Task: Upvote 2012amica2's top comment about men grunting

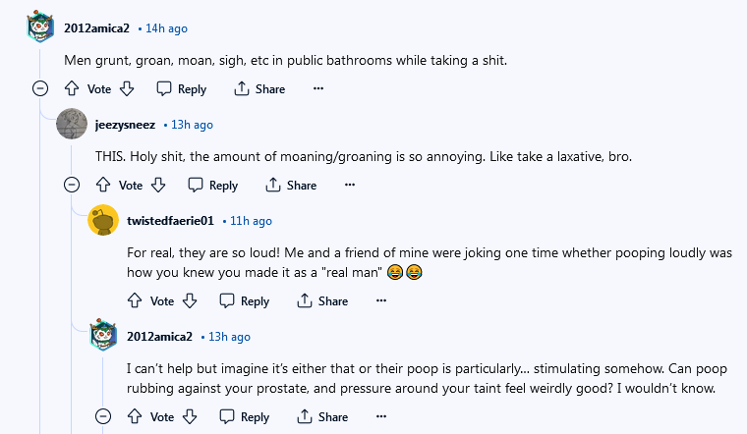Action: click(72, 88)
